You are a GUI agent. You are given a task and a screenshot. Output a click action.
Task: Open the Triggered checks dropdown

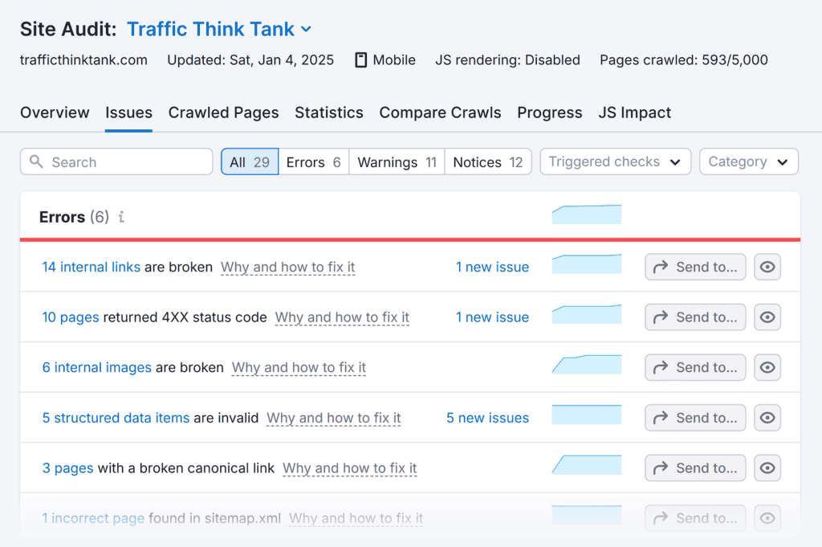[615, 161]
